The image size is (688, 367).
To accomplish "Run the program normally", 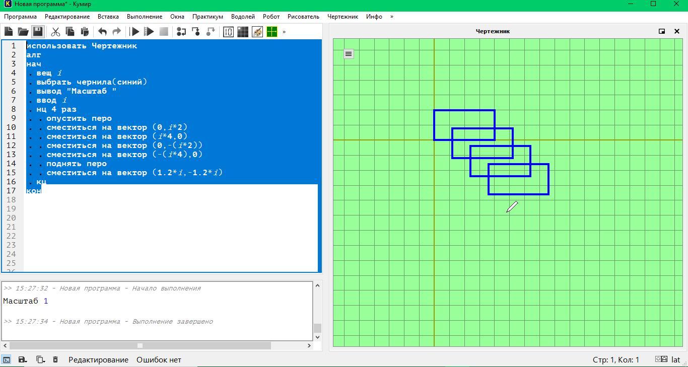I will 134,32.
